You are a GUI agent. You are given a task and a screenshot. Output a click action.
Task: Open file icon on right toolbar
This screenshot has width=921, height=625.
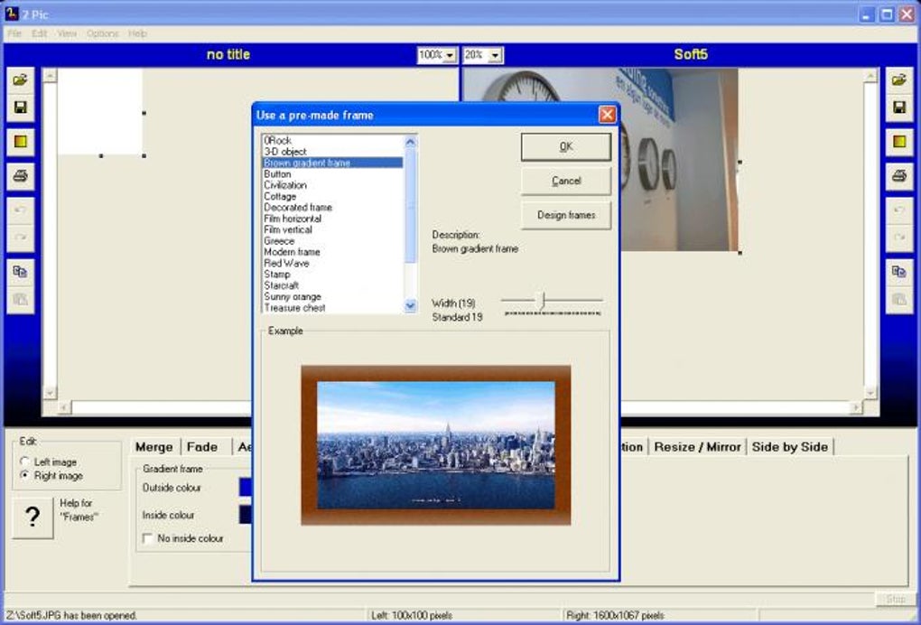point(899,79)
